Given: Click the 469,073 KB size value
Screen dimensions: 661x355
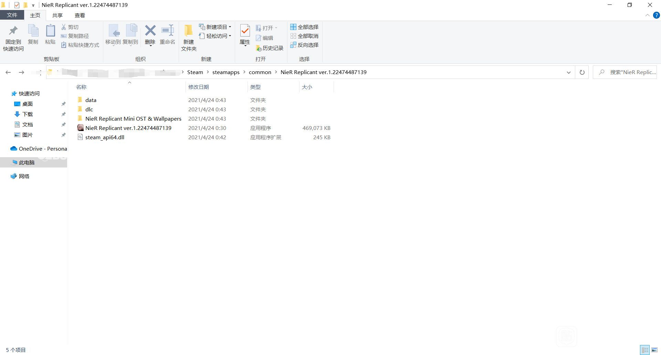Looking at the screenshot, I should pos(316,128).
